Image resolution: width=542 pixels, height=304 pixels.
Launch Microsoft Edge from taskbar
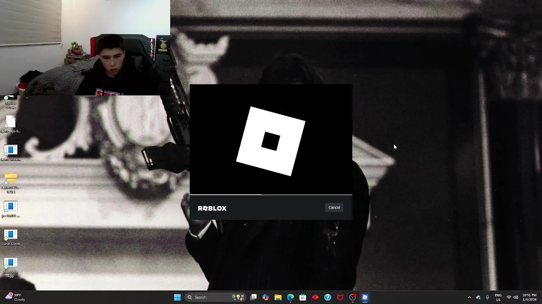pos(290,297)
